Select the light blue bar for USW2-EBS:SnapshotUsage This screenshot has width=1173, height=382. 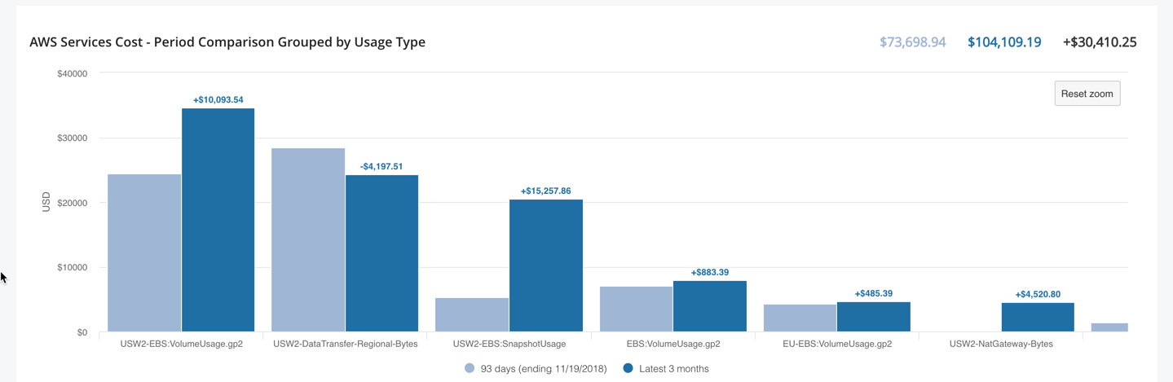(472, 314)
